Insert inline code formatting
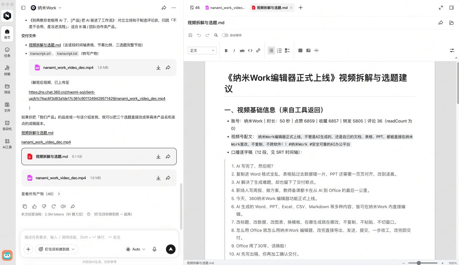Image resolution: width=459 pixels, height=265 pixels. tap(250, 51)
